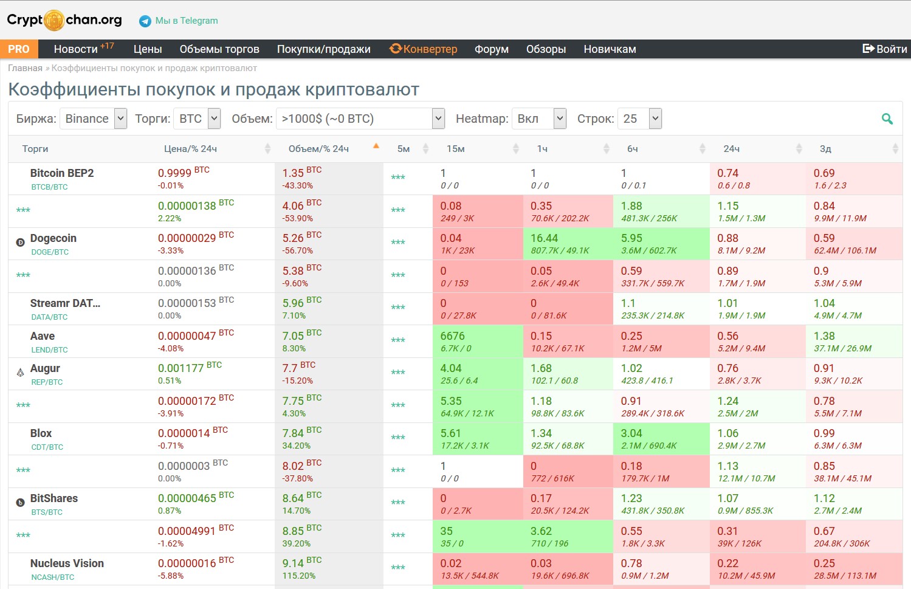Click Blox 6ч cell value 3.04
Image resolution: width=911 pixels, height=589 pixels.
click(631, 433)
